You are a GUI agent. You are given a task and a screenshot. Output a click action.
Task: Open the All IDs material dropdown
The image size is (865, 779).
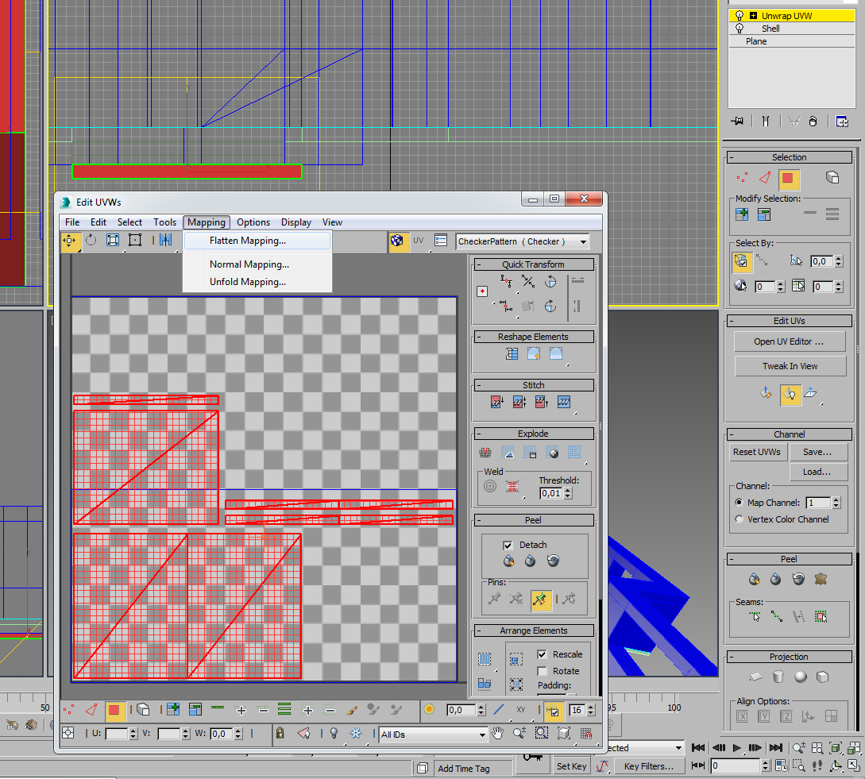tap(481, 735)
